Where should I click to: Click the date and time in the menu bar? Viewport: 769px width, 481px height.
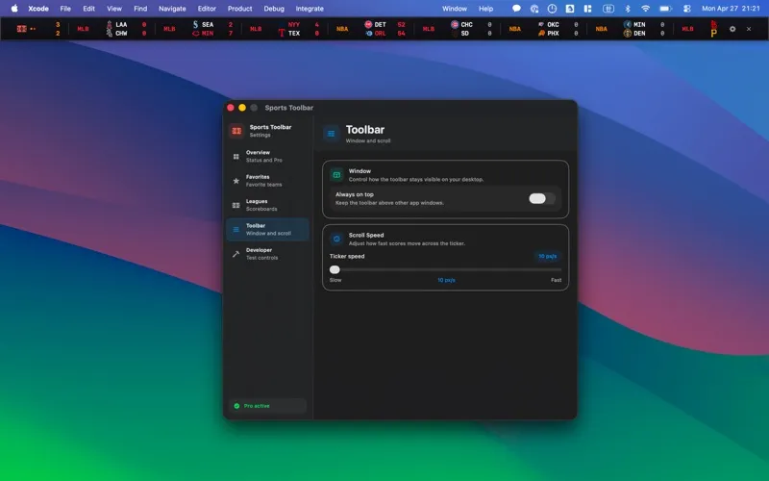click(731, 9)
